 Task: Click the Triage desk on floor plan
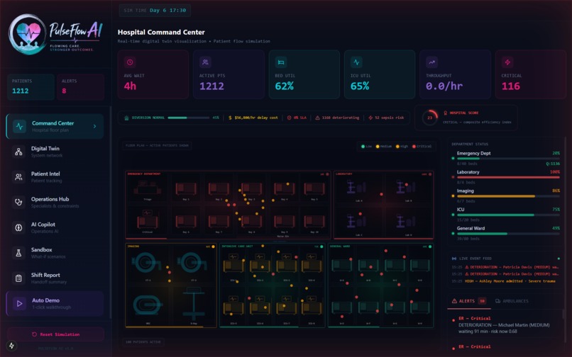point(147,188)
